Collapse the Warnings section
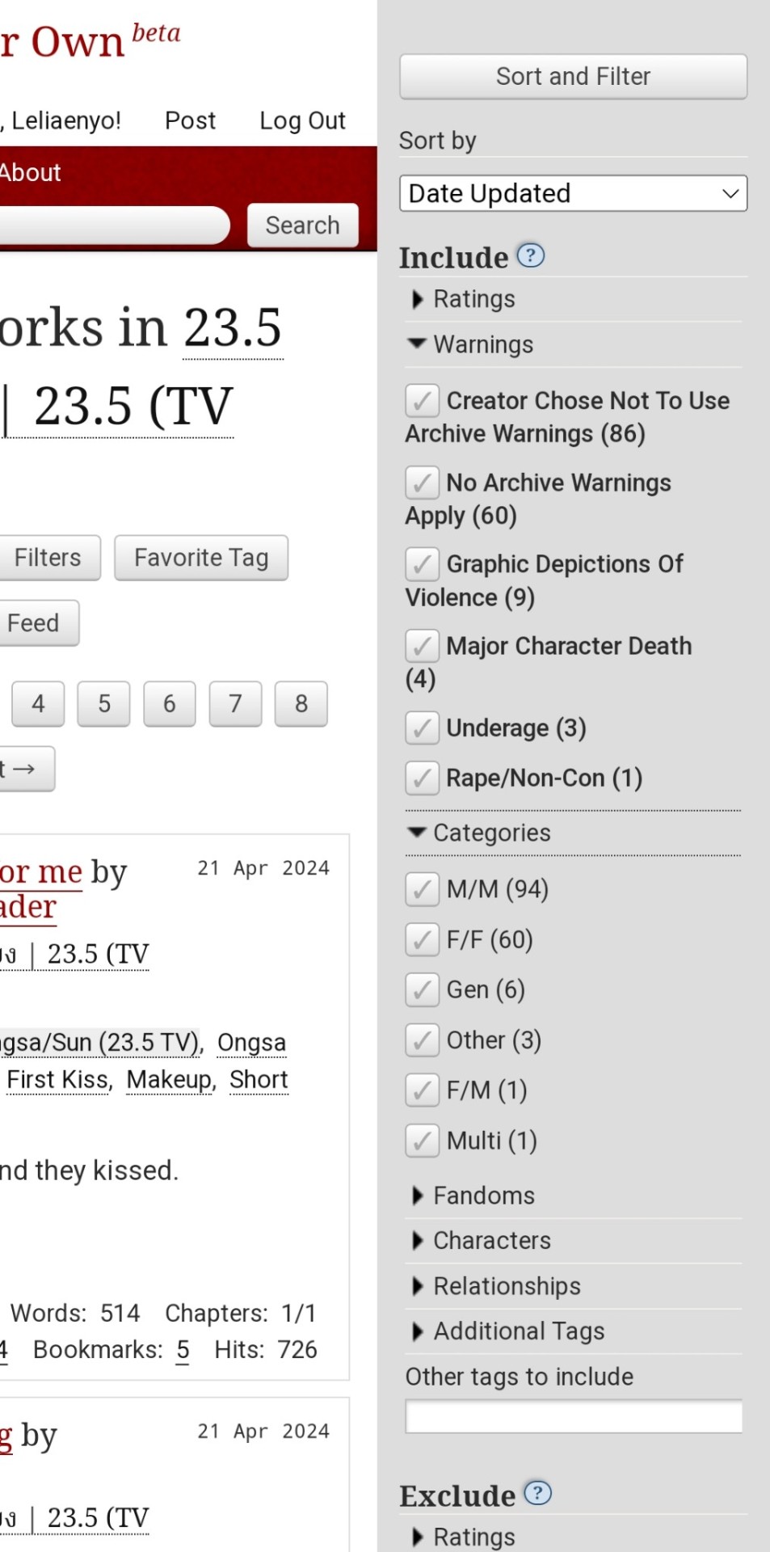The height and width of the screenshot is (1552, 770). coord(482,345)
